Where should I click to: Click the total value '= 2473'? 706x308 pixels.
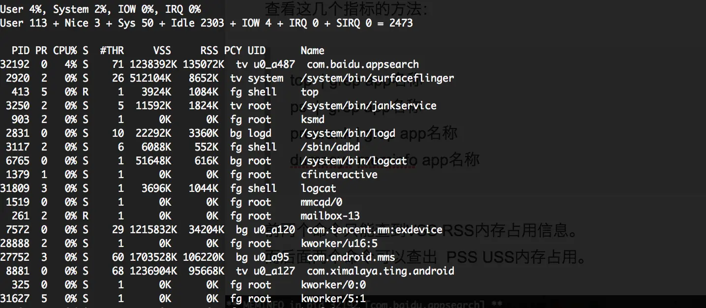pos(395,23)
